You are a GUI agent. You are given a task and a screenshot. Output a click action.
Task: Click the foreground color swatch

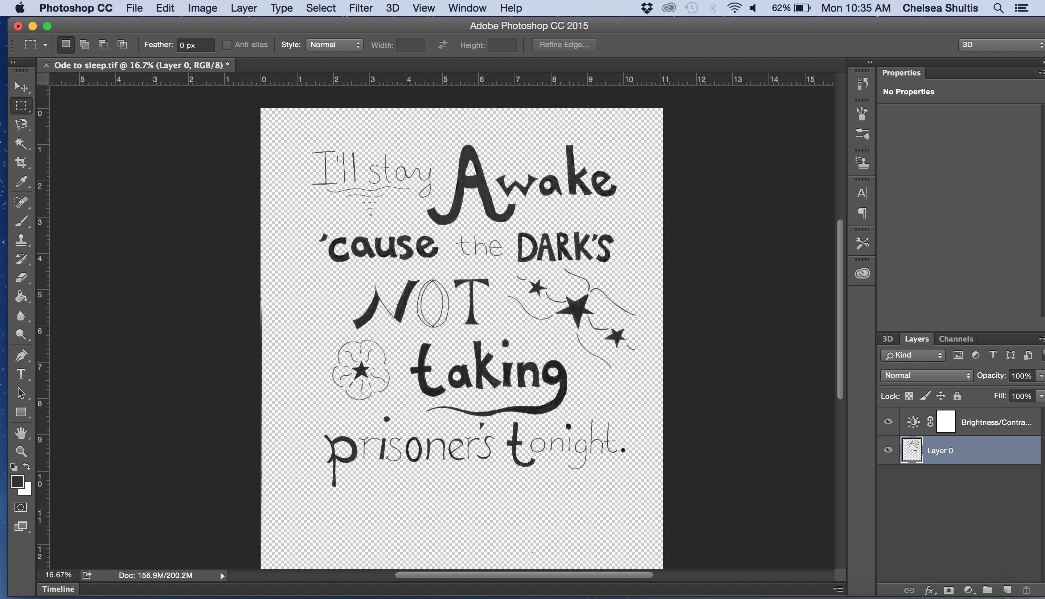18,483
